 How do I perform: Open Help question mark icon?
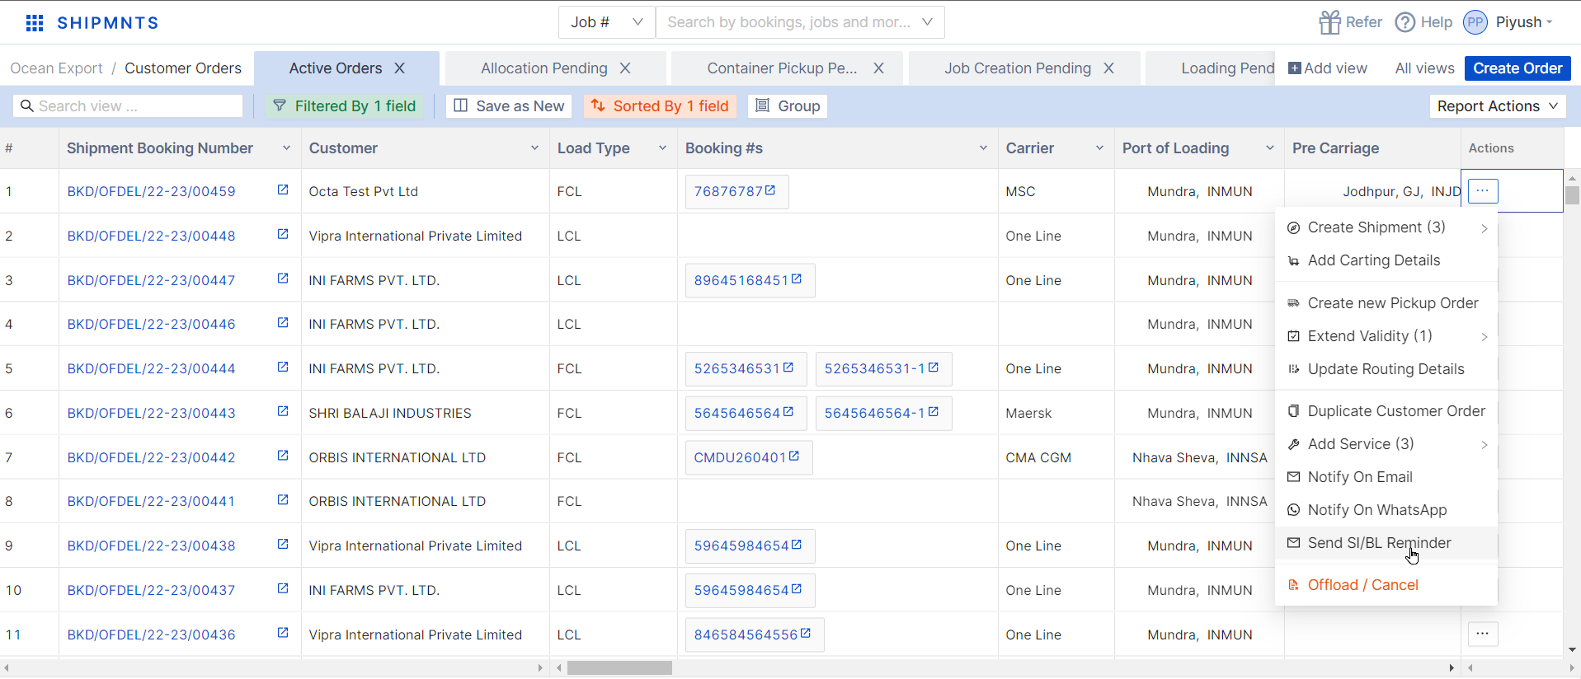coord(1405,22)
